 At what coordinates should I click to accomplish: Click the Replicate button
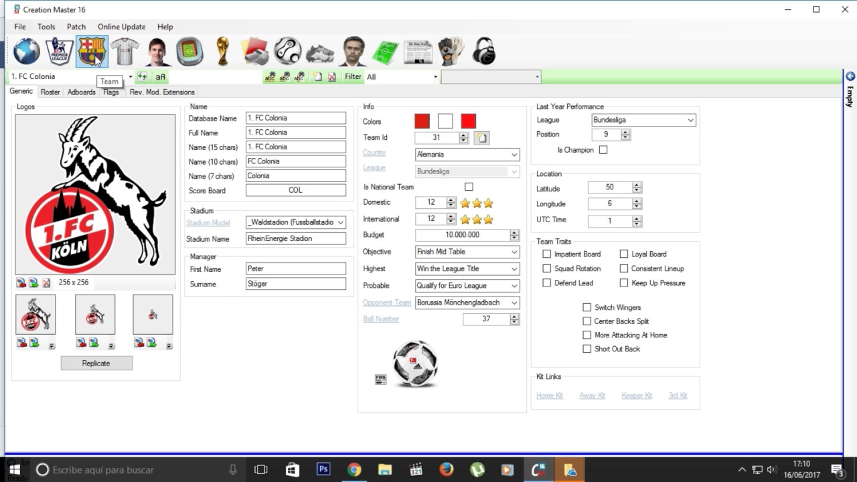[96, 363]
